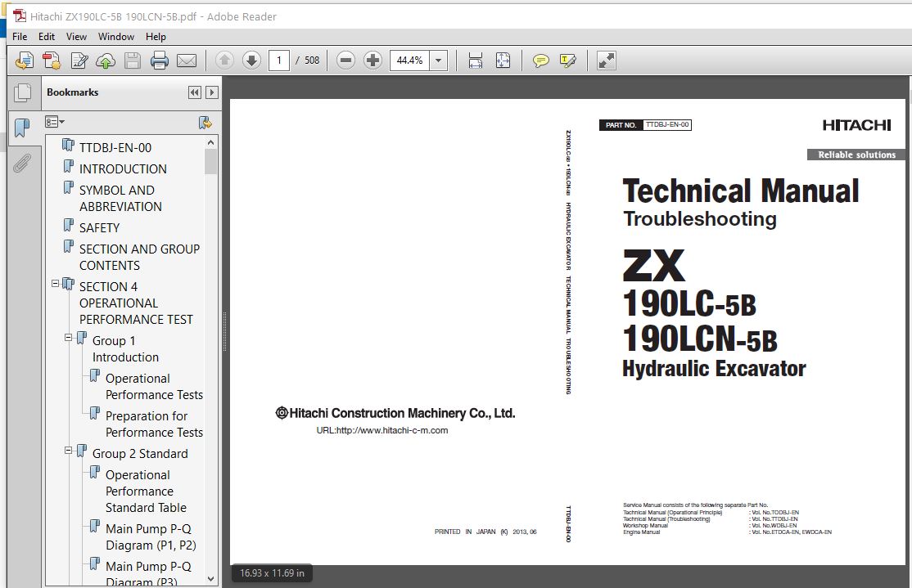The width and height of the screenshot is (912, 588).
Task: Open the bookmarks options menu
Action: [55, 122]
